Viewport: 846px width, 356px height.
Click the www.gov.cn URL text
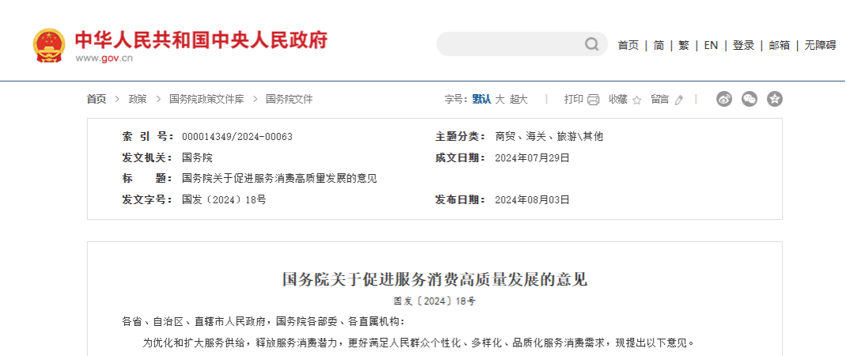tap(104, 59)
